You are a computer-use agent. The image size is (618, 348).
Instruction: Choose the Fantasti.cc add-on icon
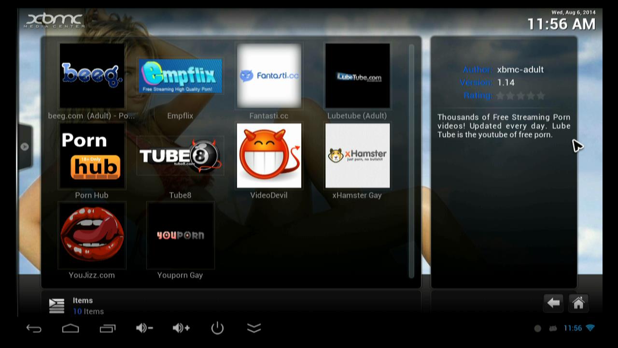click(x=269, y=75)
